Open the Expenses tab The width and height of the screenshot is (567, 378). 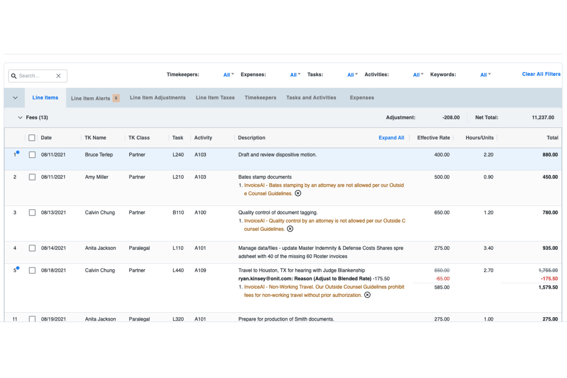(x=362, y=98)
